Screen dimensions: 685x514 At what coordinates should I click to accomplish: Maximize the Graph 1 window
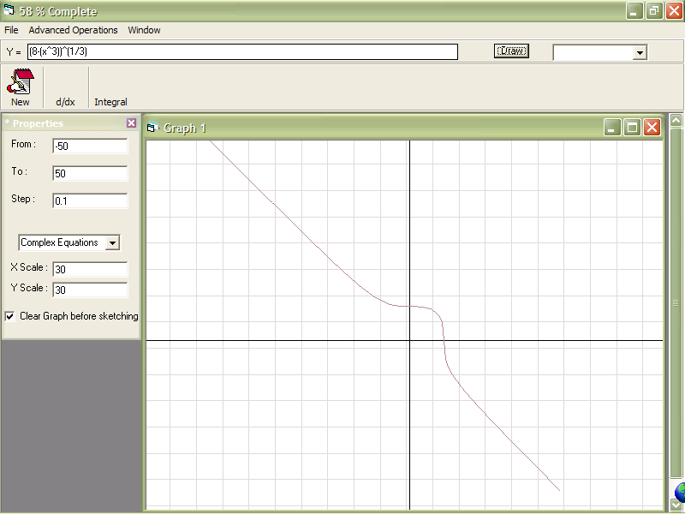pyautogui.click(x=632, y=128)
